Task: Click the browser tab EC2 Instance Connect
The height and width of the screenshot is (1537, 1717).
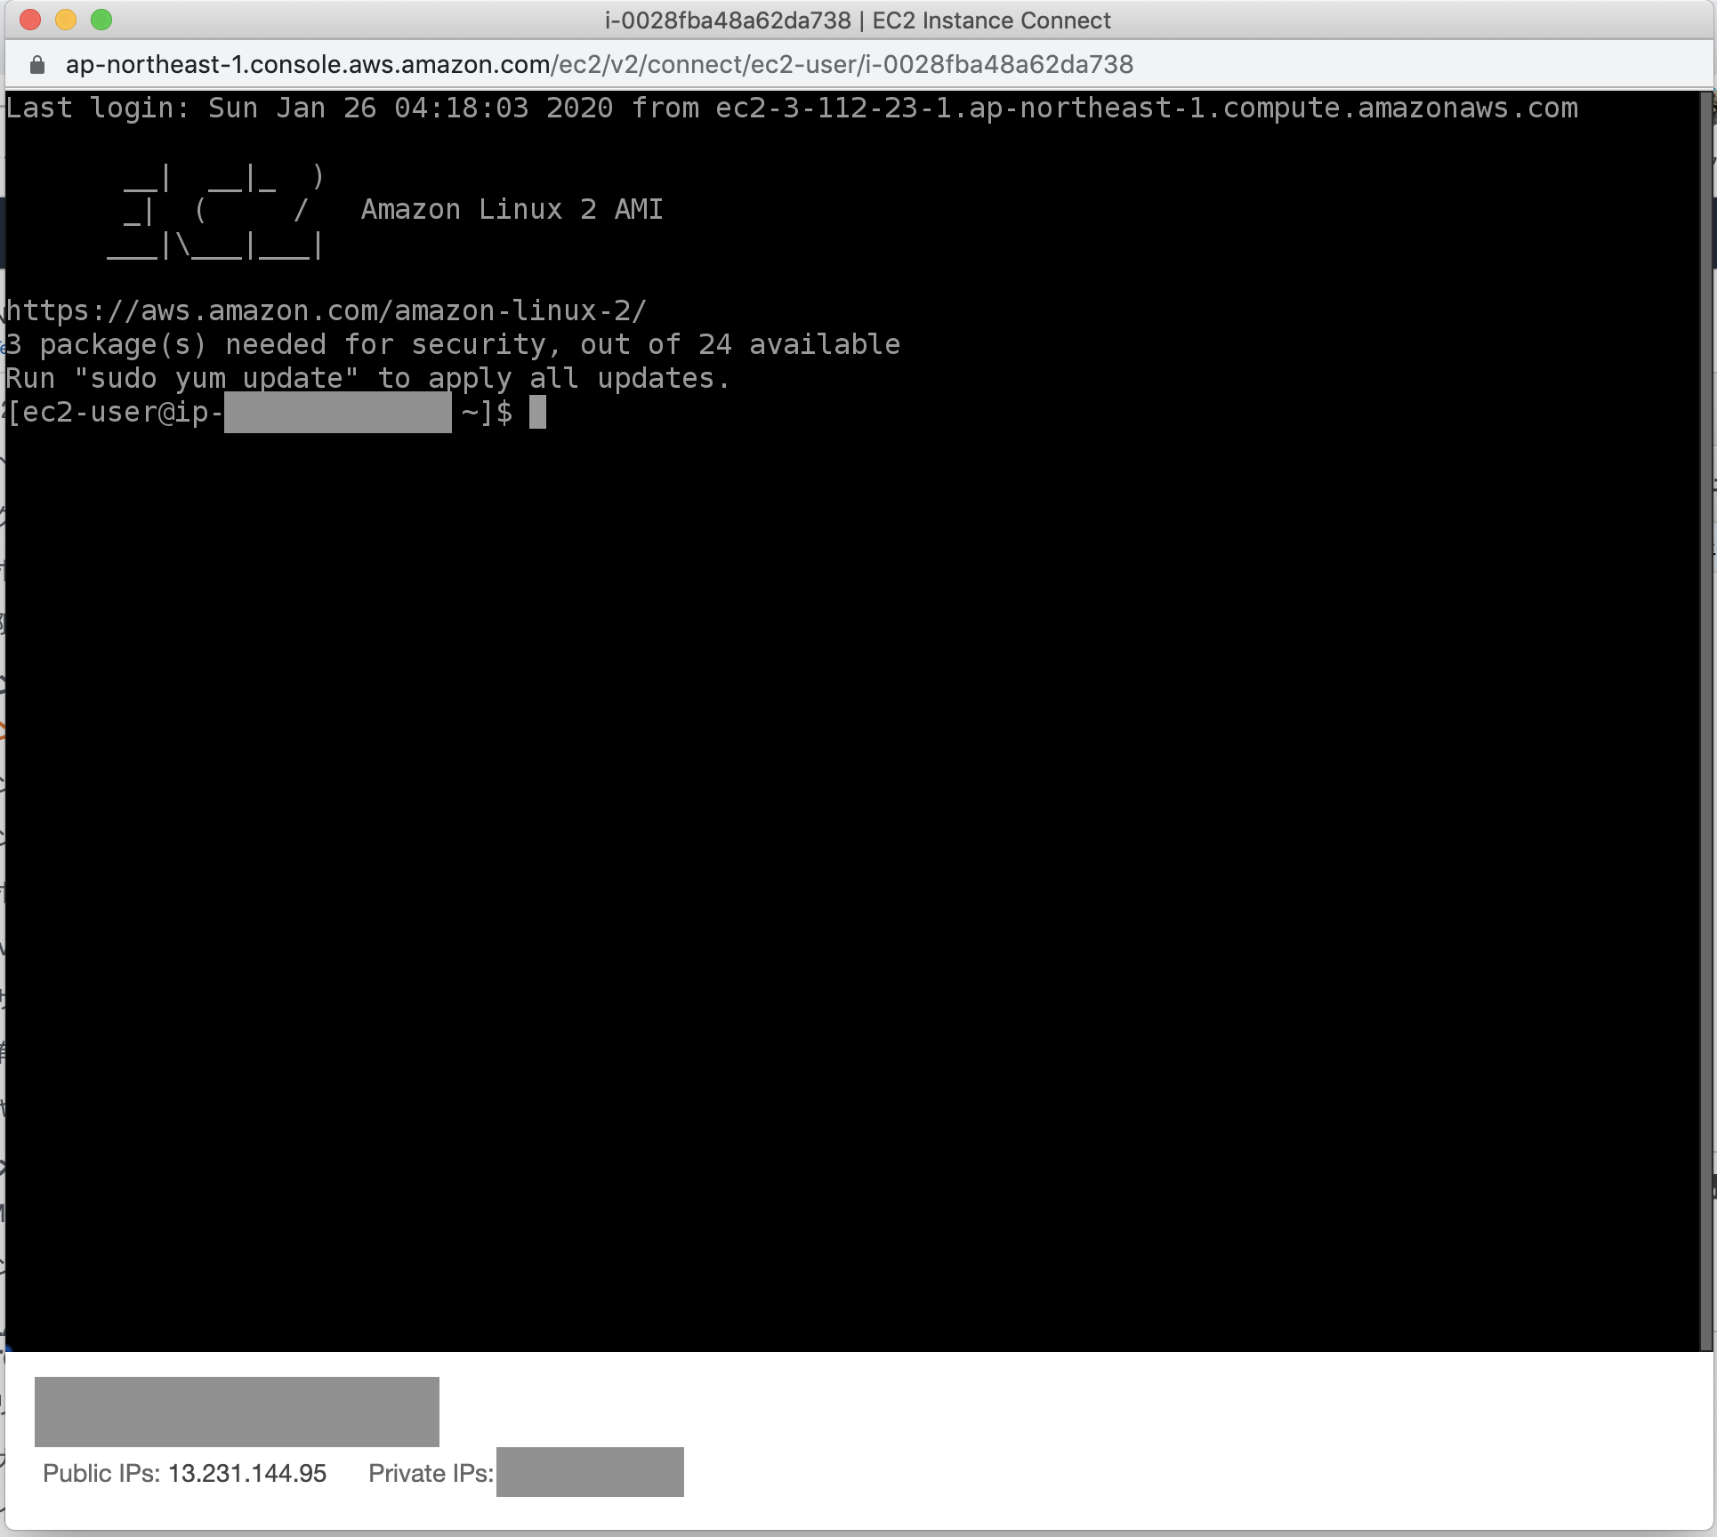Action: [858, 20]
